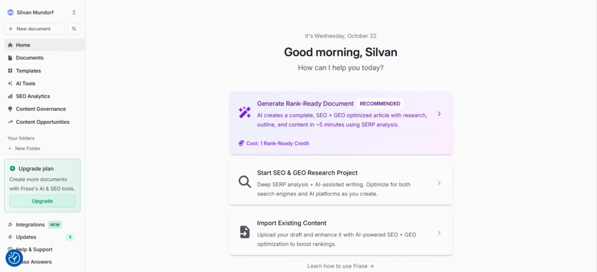Click the cookie consent icon
The image size is (597, 272).
pyautogui.click(x=14, y=258)
